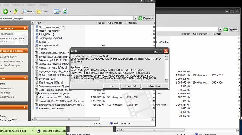Select the Cloud.Atlas.2012.Dub.BDRip video file
Image resolution: width=242 pixels, height=135 pixels.
(52, 53)
